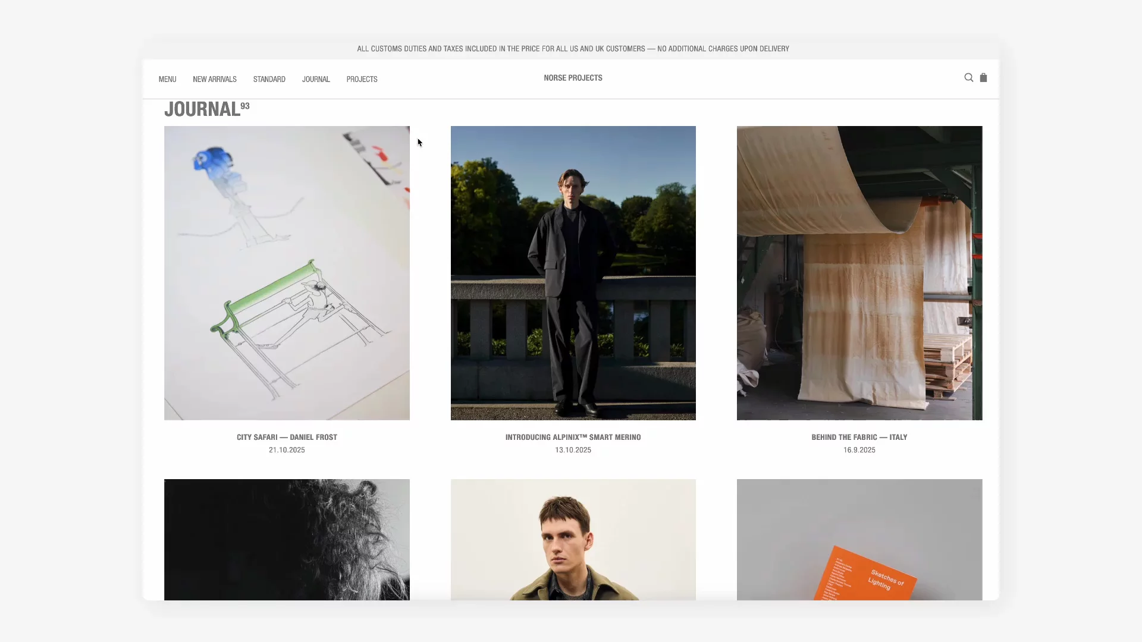The width and height of the screenshot is (1142, 642).
Task: Click the customs duties announcement banner
Action: (x=573, y=49)
